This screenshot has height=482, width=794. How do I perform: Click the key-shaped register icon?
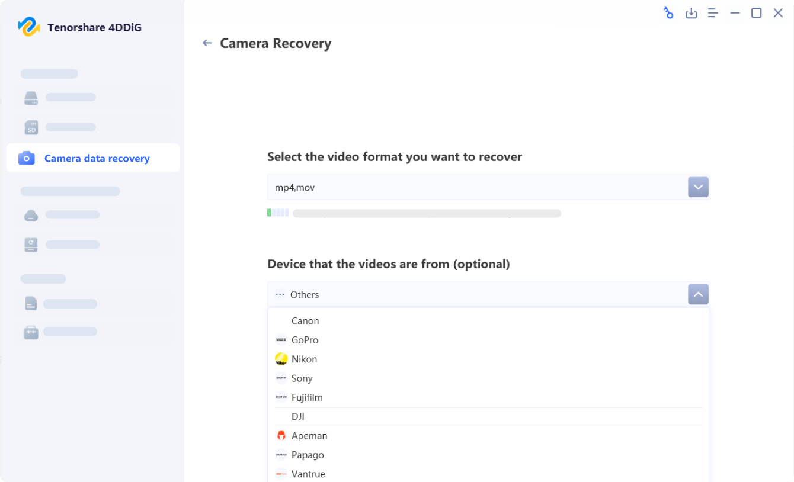[x=668, y=13]
